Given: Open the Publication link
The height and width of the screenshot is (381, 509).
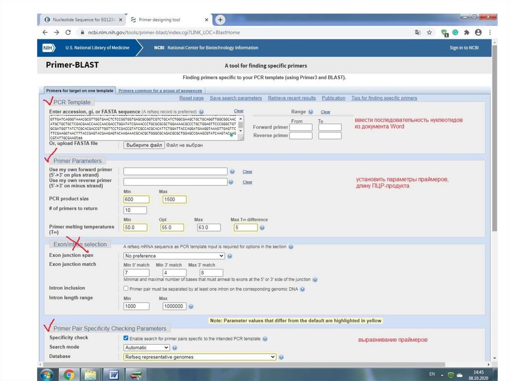Looking at the screenshot, I should [334, 98].
